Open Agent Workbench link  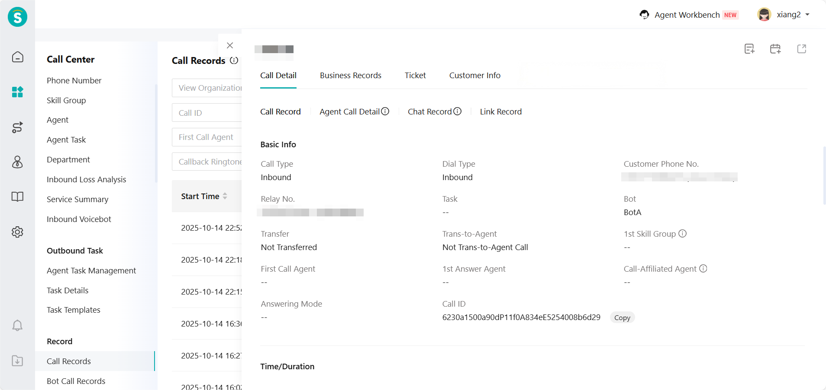[687, 15]
